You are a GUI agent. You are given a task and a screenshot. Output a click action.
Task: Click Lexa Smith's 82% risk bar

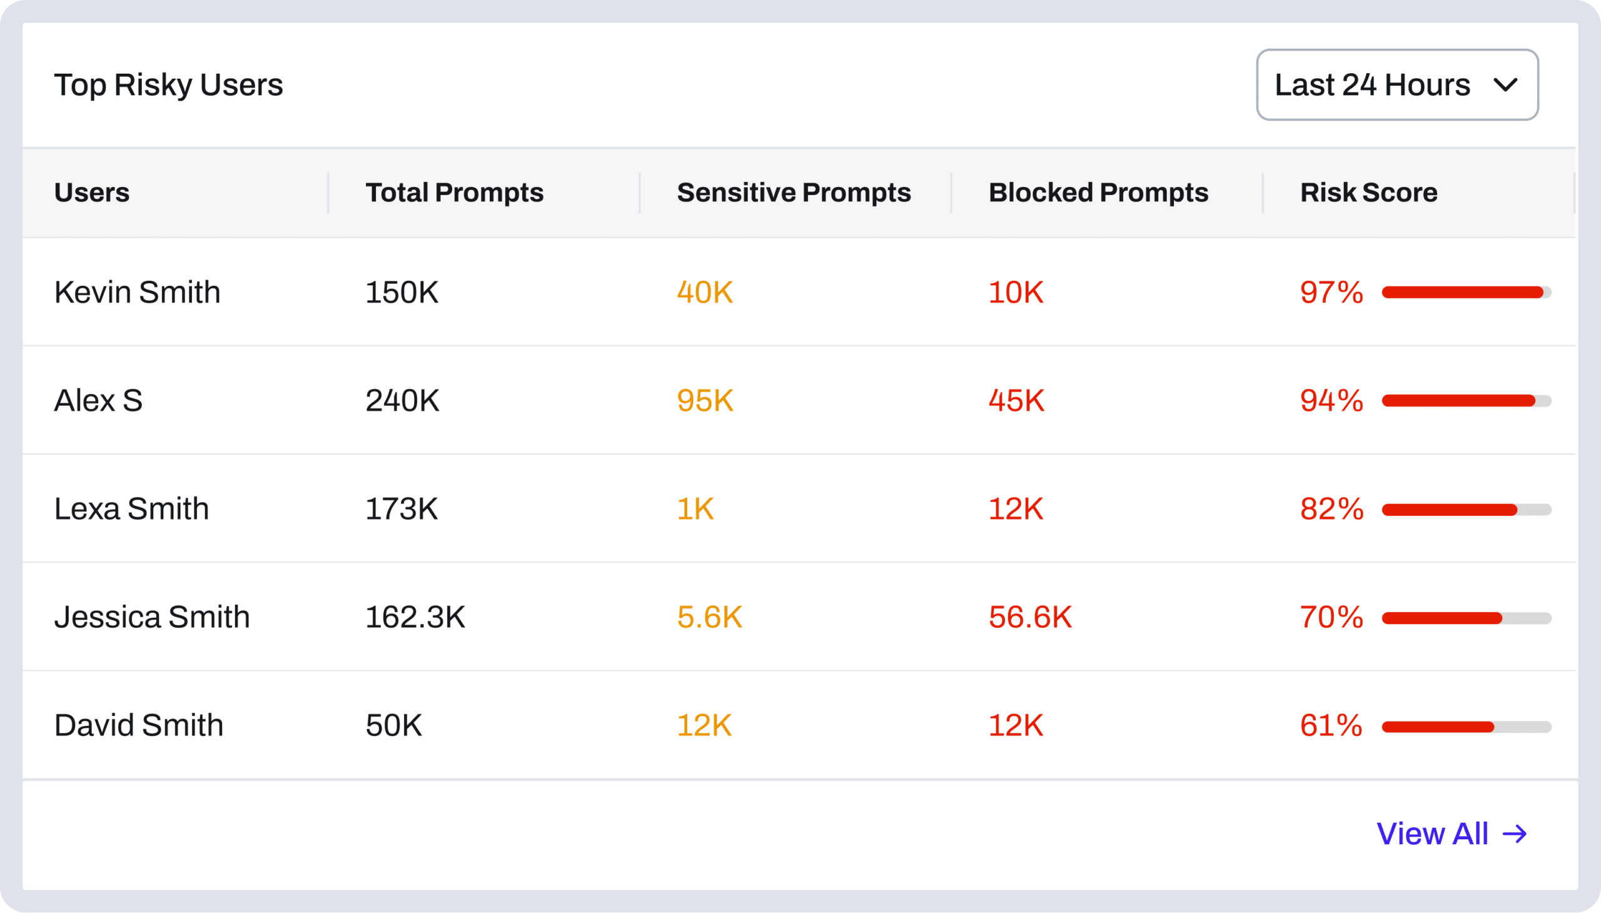click(x=1466, y=509)
